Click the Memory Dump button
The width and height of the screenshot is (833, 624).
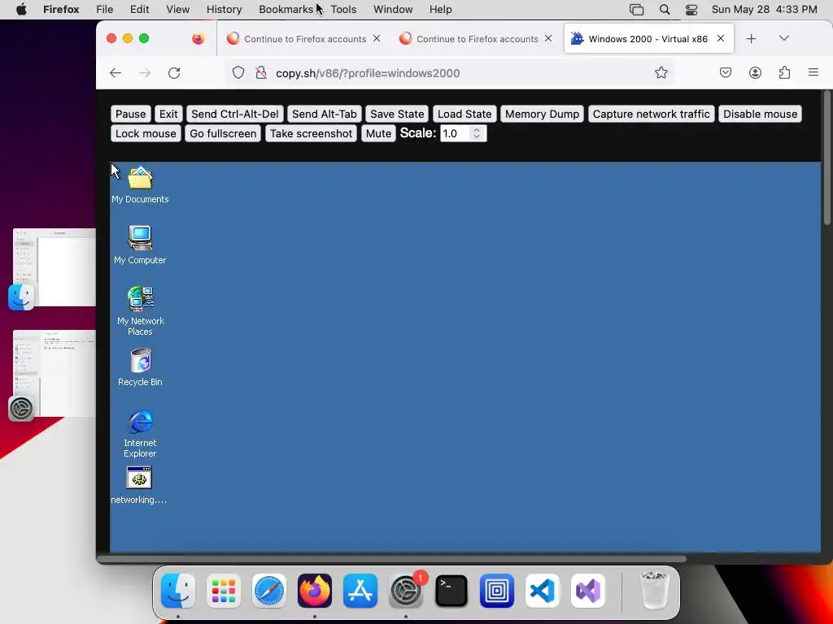542,114
